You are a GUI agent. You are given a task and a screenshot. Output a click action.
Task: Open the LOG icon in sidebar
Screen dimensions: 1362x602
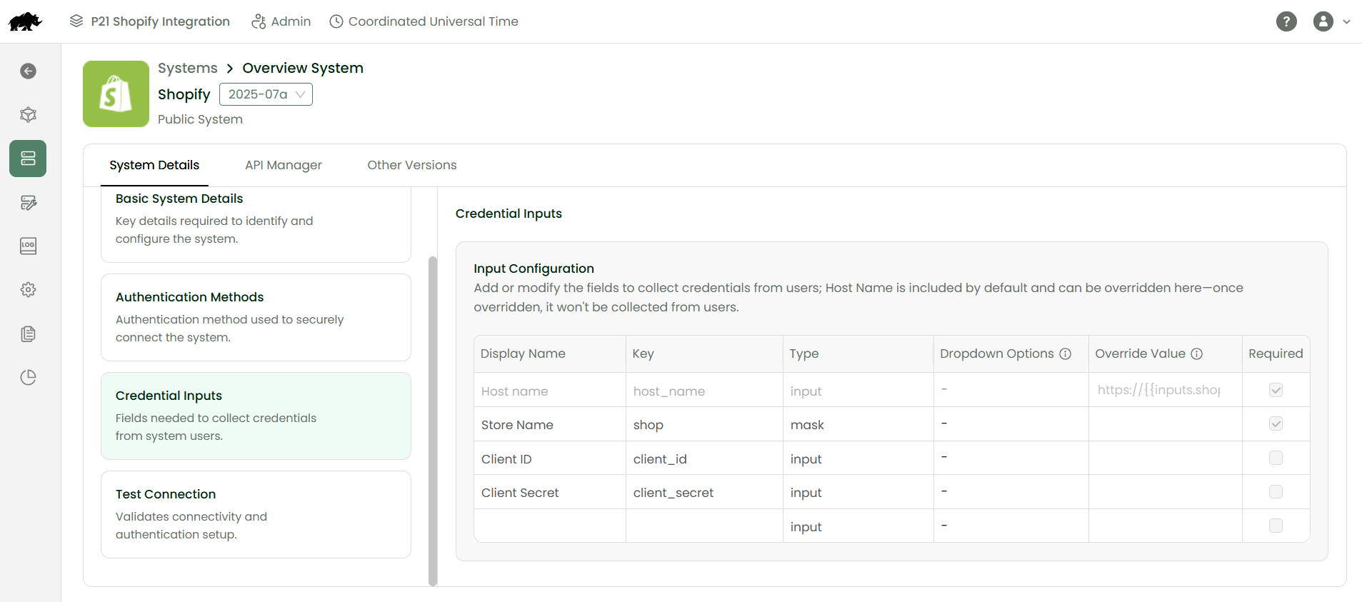[x=28, y=246]
